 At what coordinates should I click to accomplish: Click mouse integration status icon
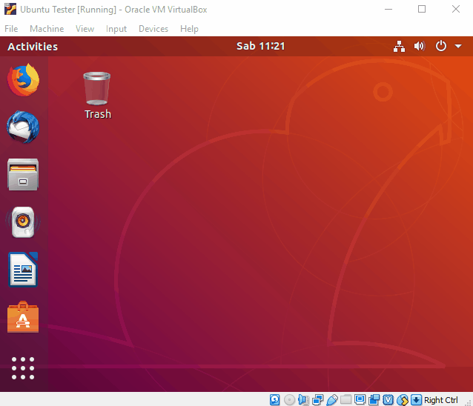[403, 400]
